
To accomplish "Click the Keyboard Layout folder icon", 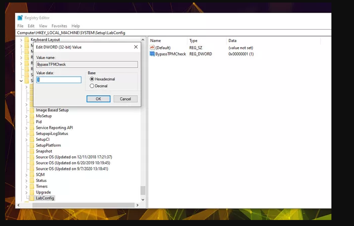I will (x=27, y=40).
